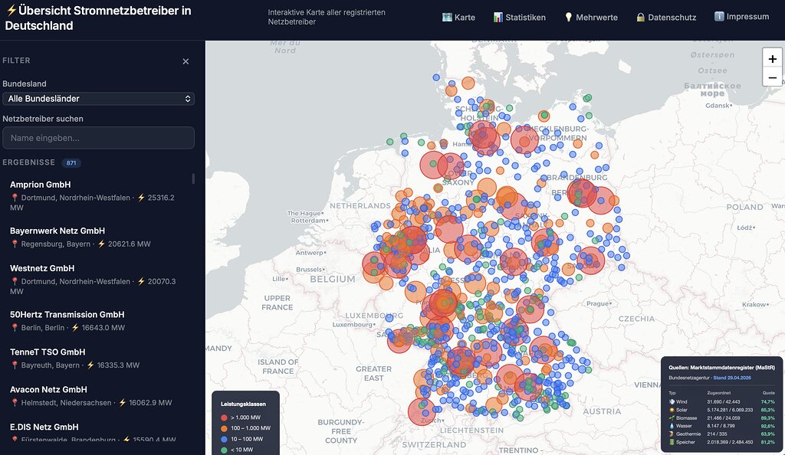Select Avacon Netz GmbH result
Viewport: 785px width, 455px height.
click(x=97, y=395)
